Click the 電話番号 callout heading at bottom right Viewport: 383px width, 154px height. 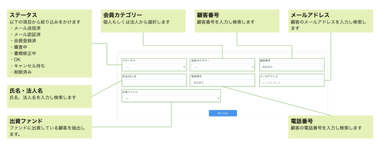point(302,121)
